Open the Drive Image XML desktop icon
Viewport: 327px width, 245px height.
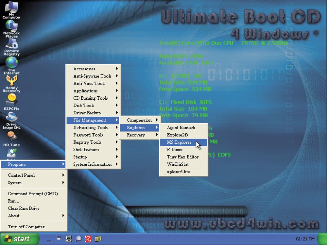pos(11,121)
